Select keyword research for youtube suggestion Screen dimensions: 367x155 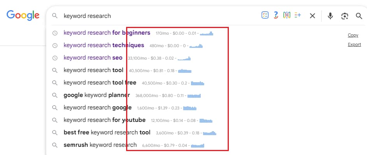105,120
